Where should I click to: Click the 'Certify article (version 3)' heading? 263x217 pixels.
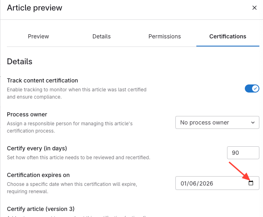click(41, 209)
